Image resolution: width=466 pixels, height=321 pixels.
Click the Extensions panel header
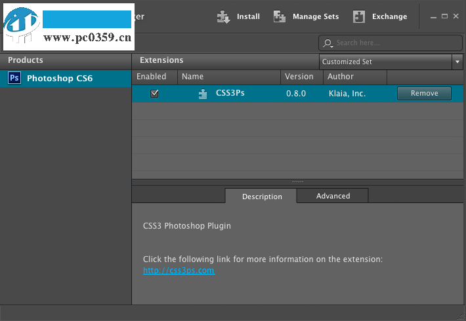pyautogui.click(x=225, y=60)
